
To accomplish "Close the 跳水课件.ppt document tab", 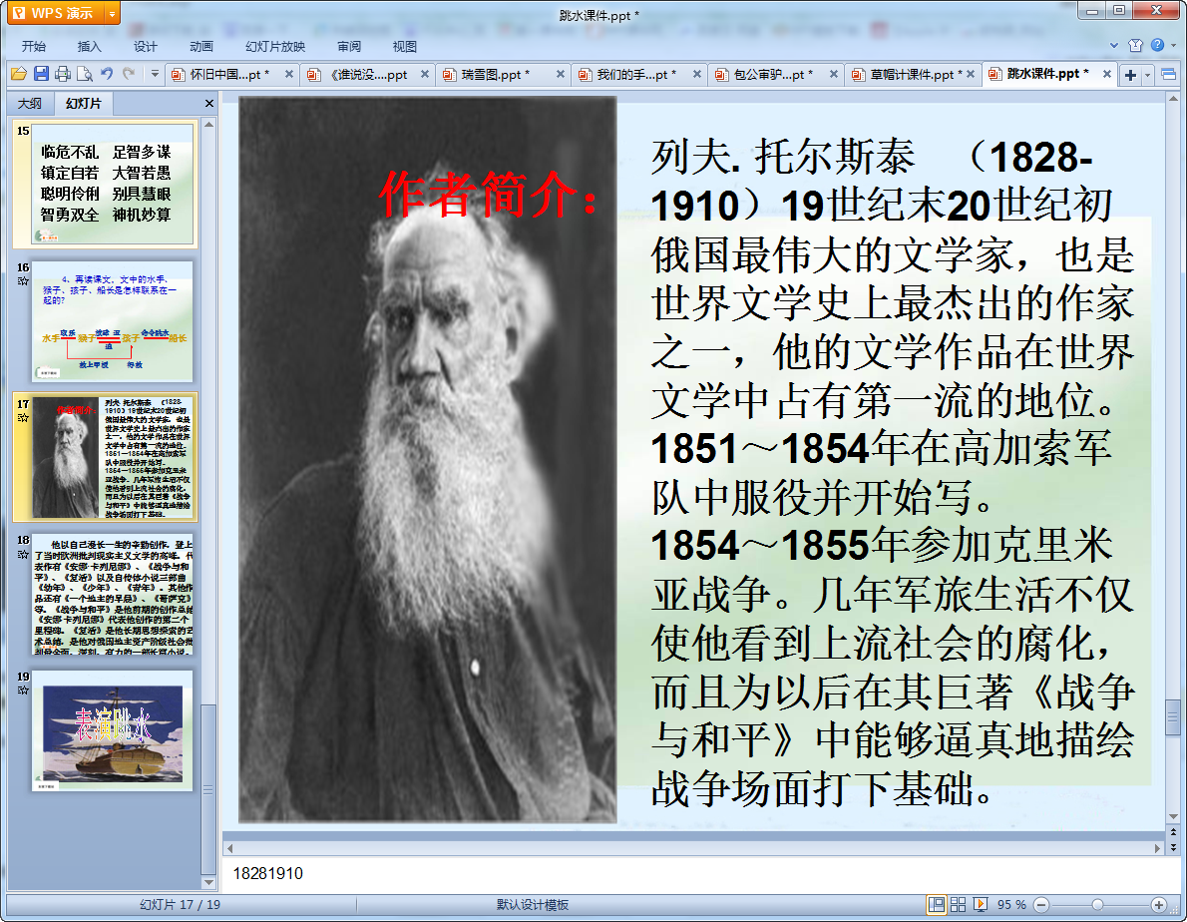I will pyautogui.click(x=1107, y=74).
